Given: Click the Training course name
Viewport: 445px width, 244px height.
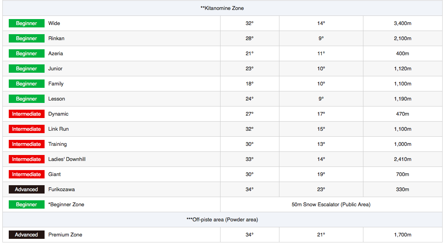Looking at the screenshot, I should 58,144.
